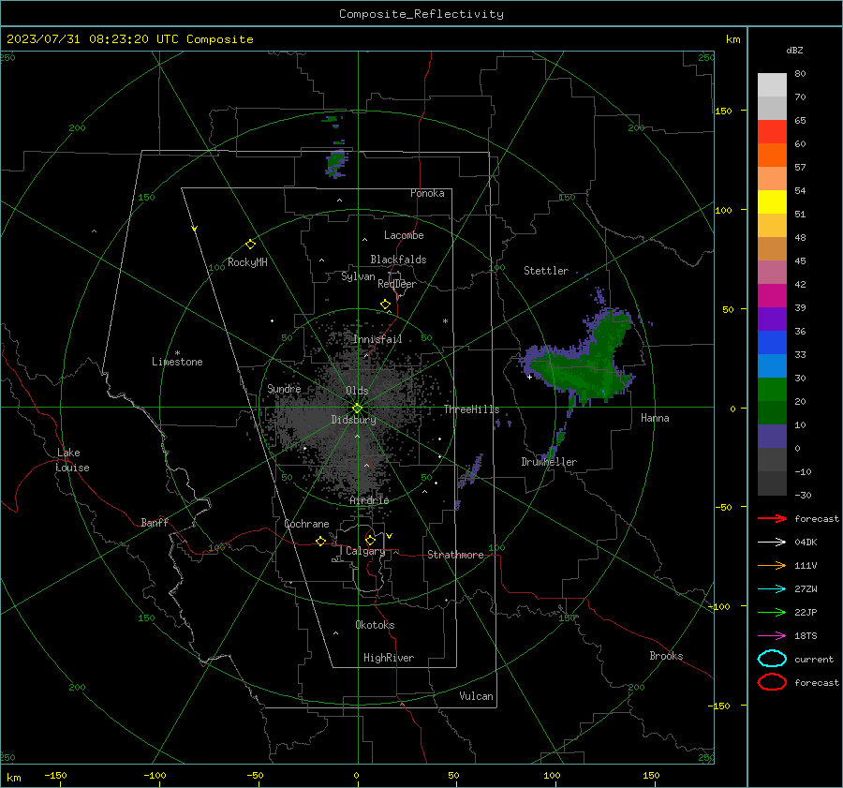Click the yellow diamond marker at Didsbury radar center

coord(358,409)
